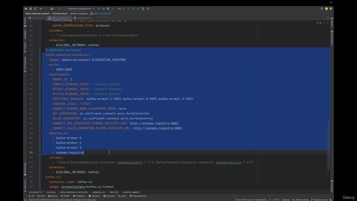The width and height of the screenshot is (357, 201).
Task: Click infrastructure breadcrumb
Action: pyautogui.click(x=60, y=13)
